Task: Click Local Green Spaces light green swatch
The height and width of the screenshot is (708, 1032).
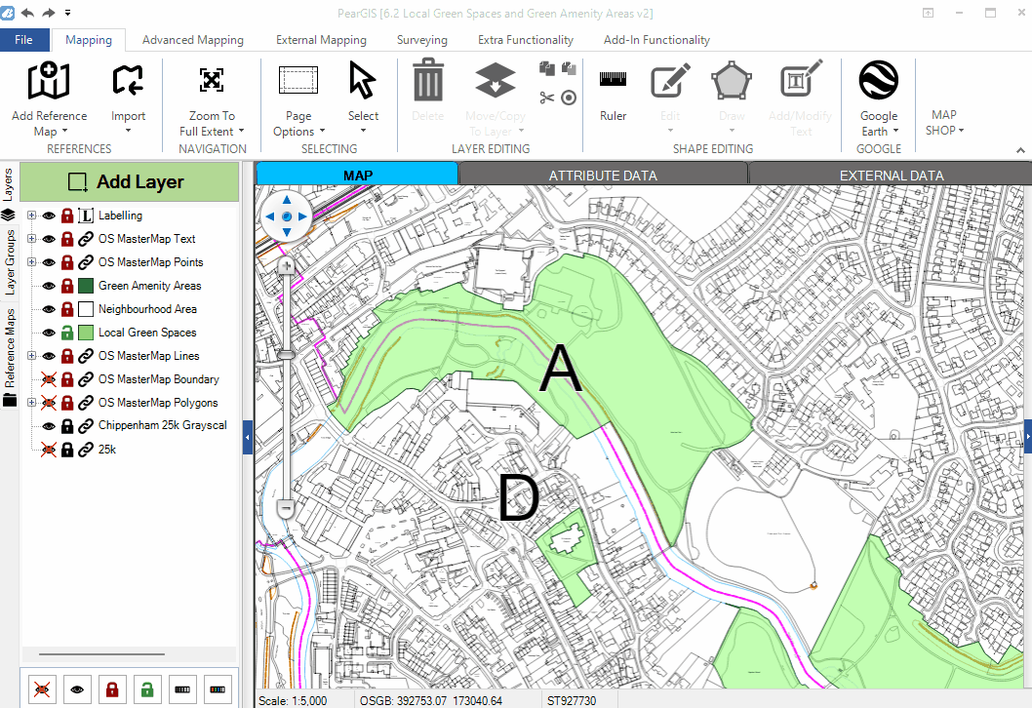Action: (x=86, y=333)
